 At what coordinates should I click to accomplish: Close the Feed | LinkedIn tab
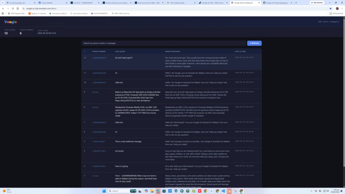click(x=66, y=3)
